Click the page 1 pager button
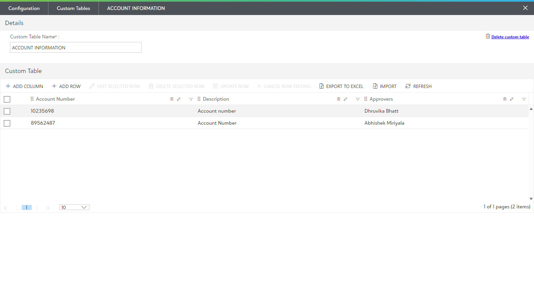534x300 pixels. 27,207
